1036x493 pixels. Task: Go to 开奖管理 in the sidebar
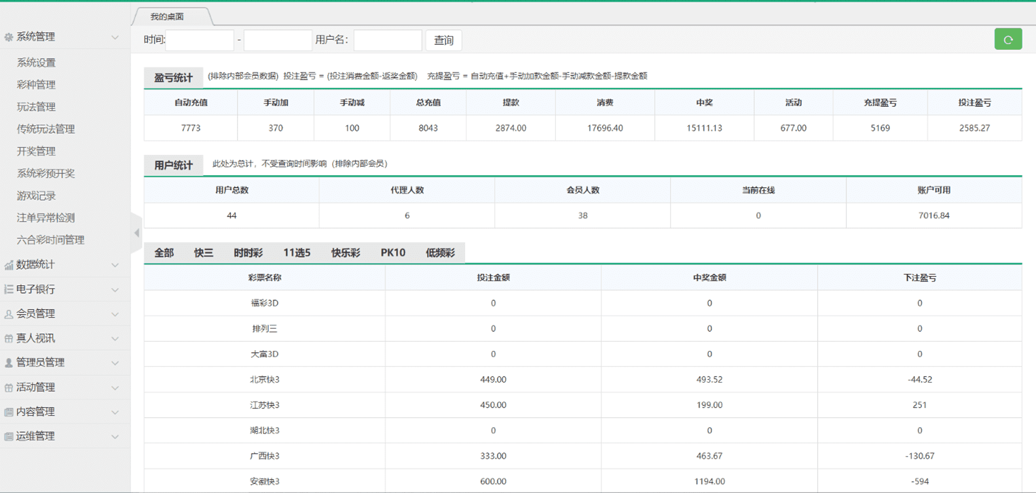(x=36, y=151)
